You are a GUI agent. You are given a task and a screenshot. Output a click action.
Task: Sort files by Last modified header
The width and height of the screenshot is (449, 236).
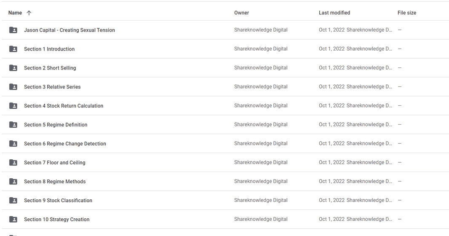point(334,13)
